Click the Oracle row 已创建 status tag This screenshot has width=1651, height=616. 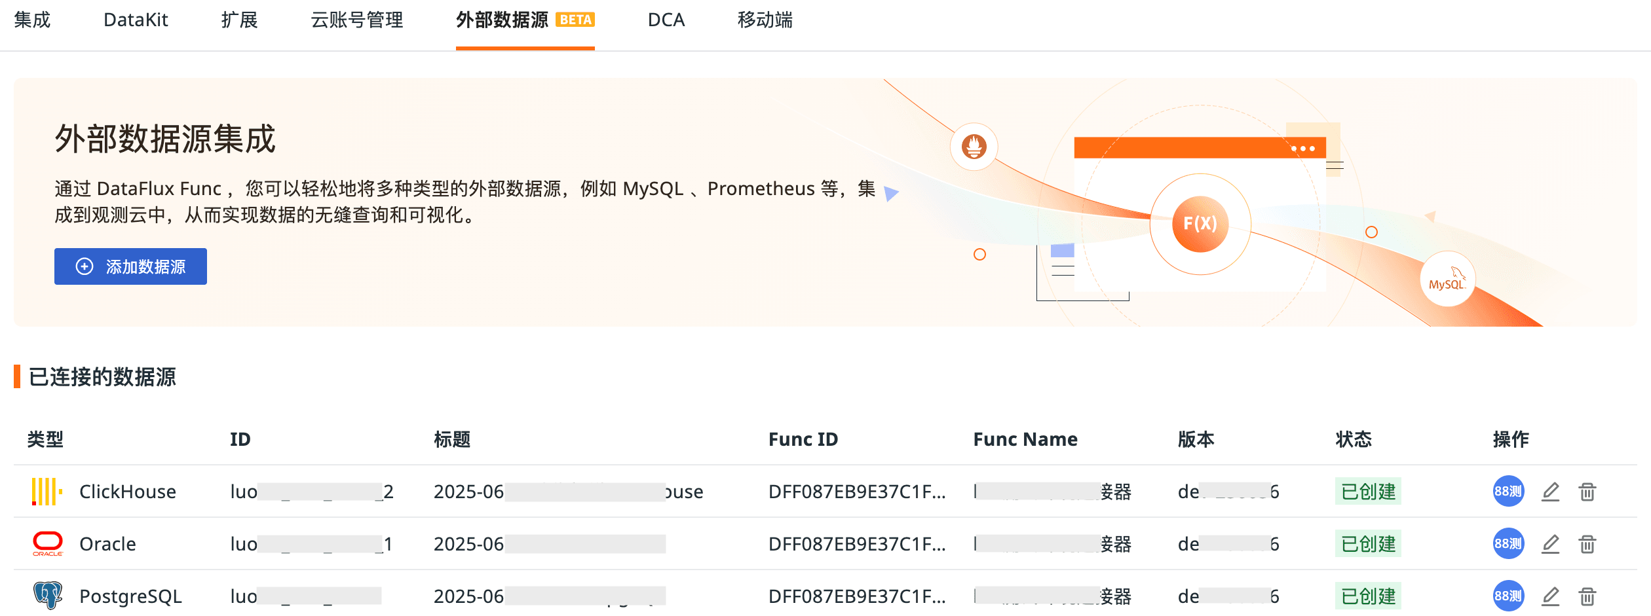tap(1368, 544)
